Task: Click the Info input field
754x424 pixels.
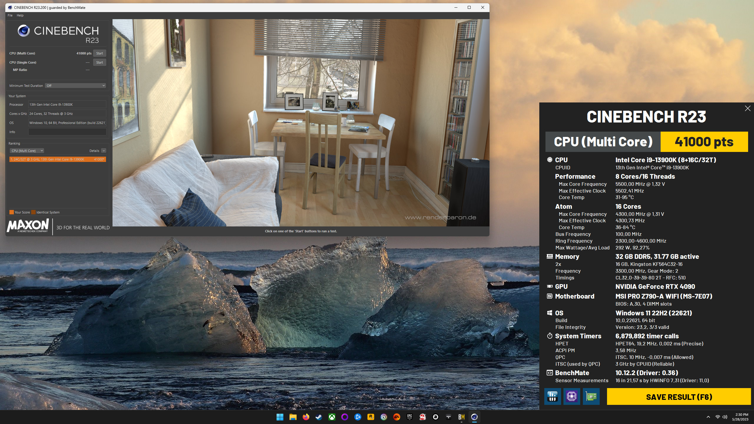Action: [67, 132]
